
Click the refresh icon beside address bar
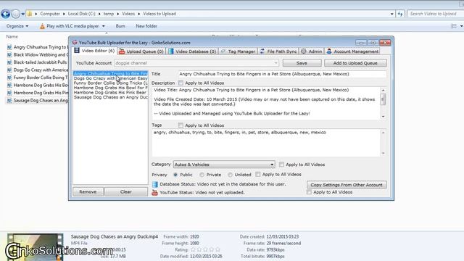coord(400,14)
